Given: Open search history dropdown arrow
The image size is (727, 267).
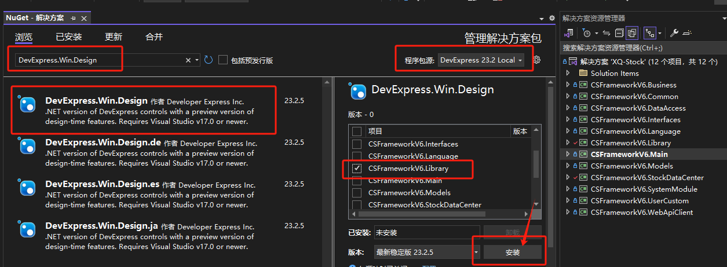Looking at the screenshot, I should click(x=197, y=60).
